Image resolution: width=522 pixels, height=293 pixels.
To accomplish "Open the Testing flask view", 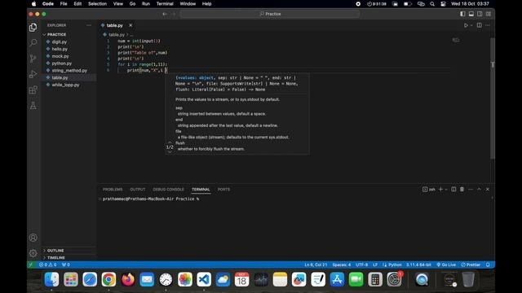I will click(33, 106).
